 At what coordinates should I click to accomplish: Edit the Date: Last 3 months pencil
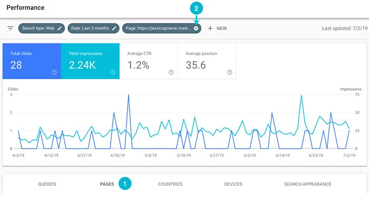114,29
